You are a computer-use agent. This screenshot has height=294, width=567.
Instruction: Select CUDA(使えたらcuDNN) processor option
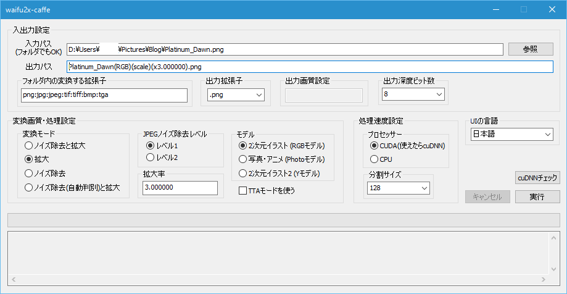375,146
